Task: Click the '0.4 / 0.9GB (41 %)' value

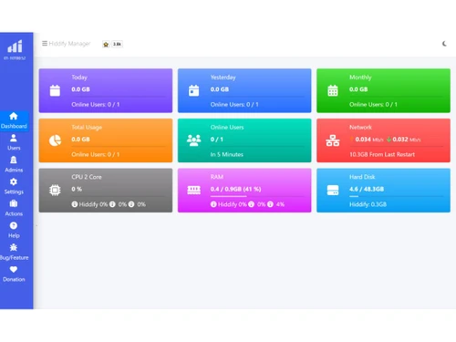Action: pyautogui.click(x=235, y=189)
